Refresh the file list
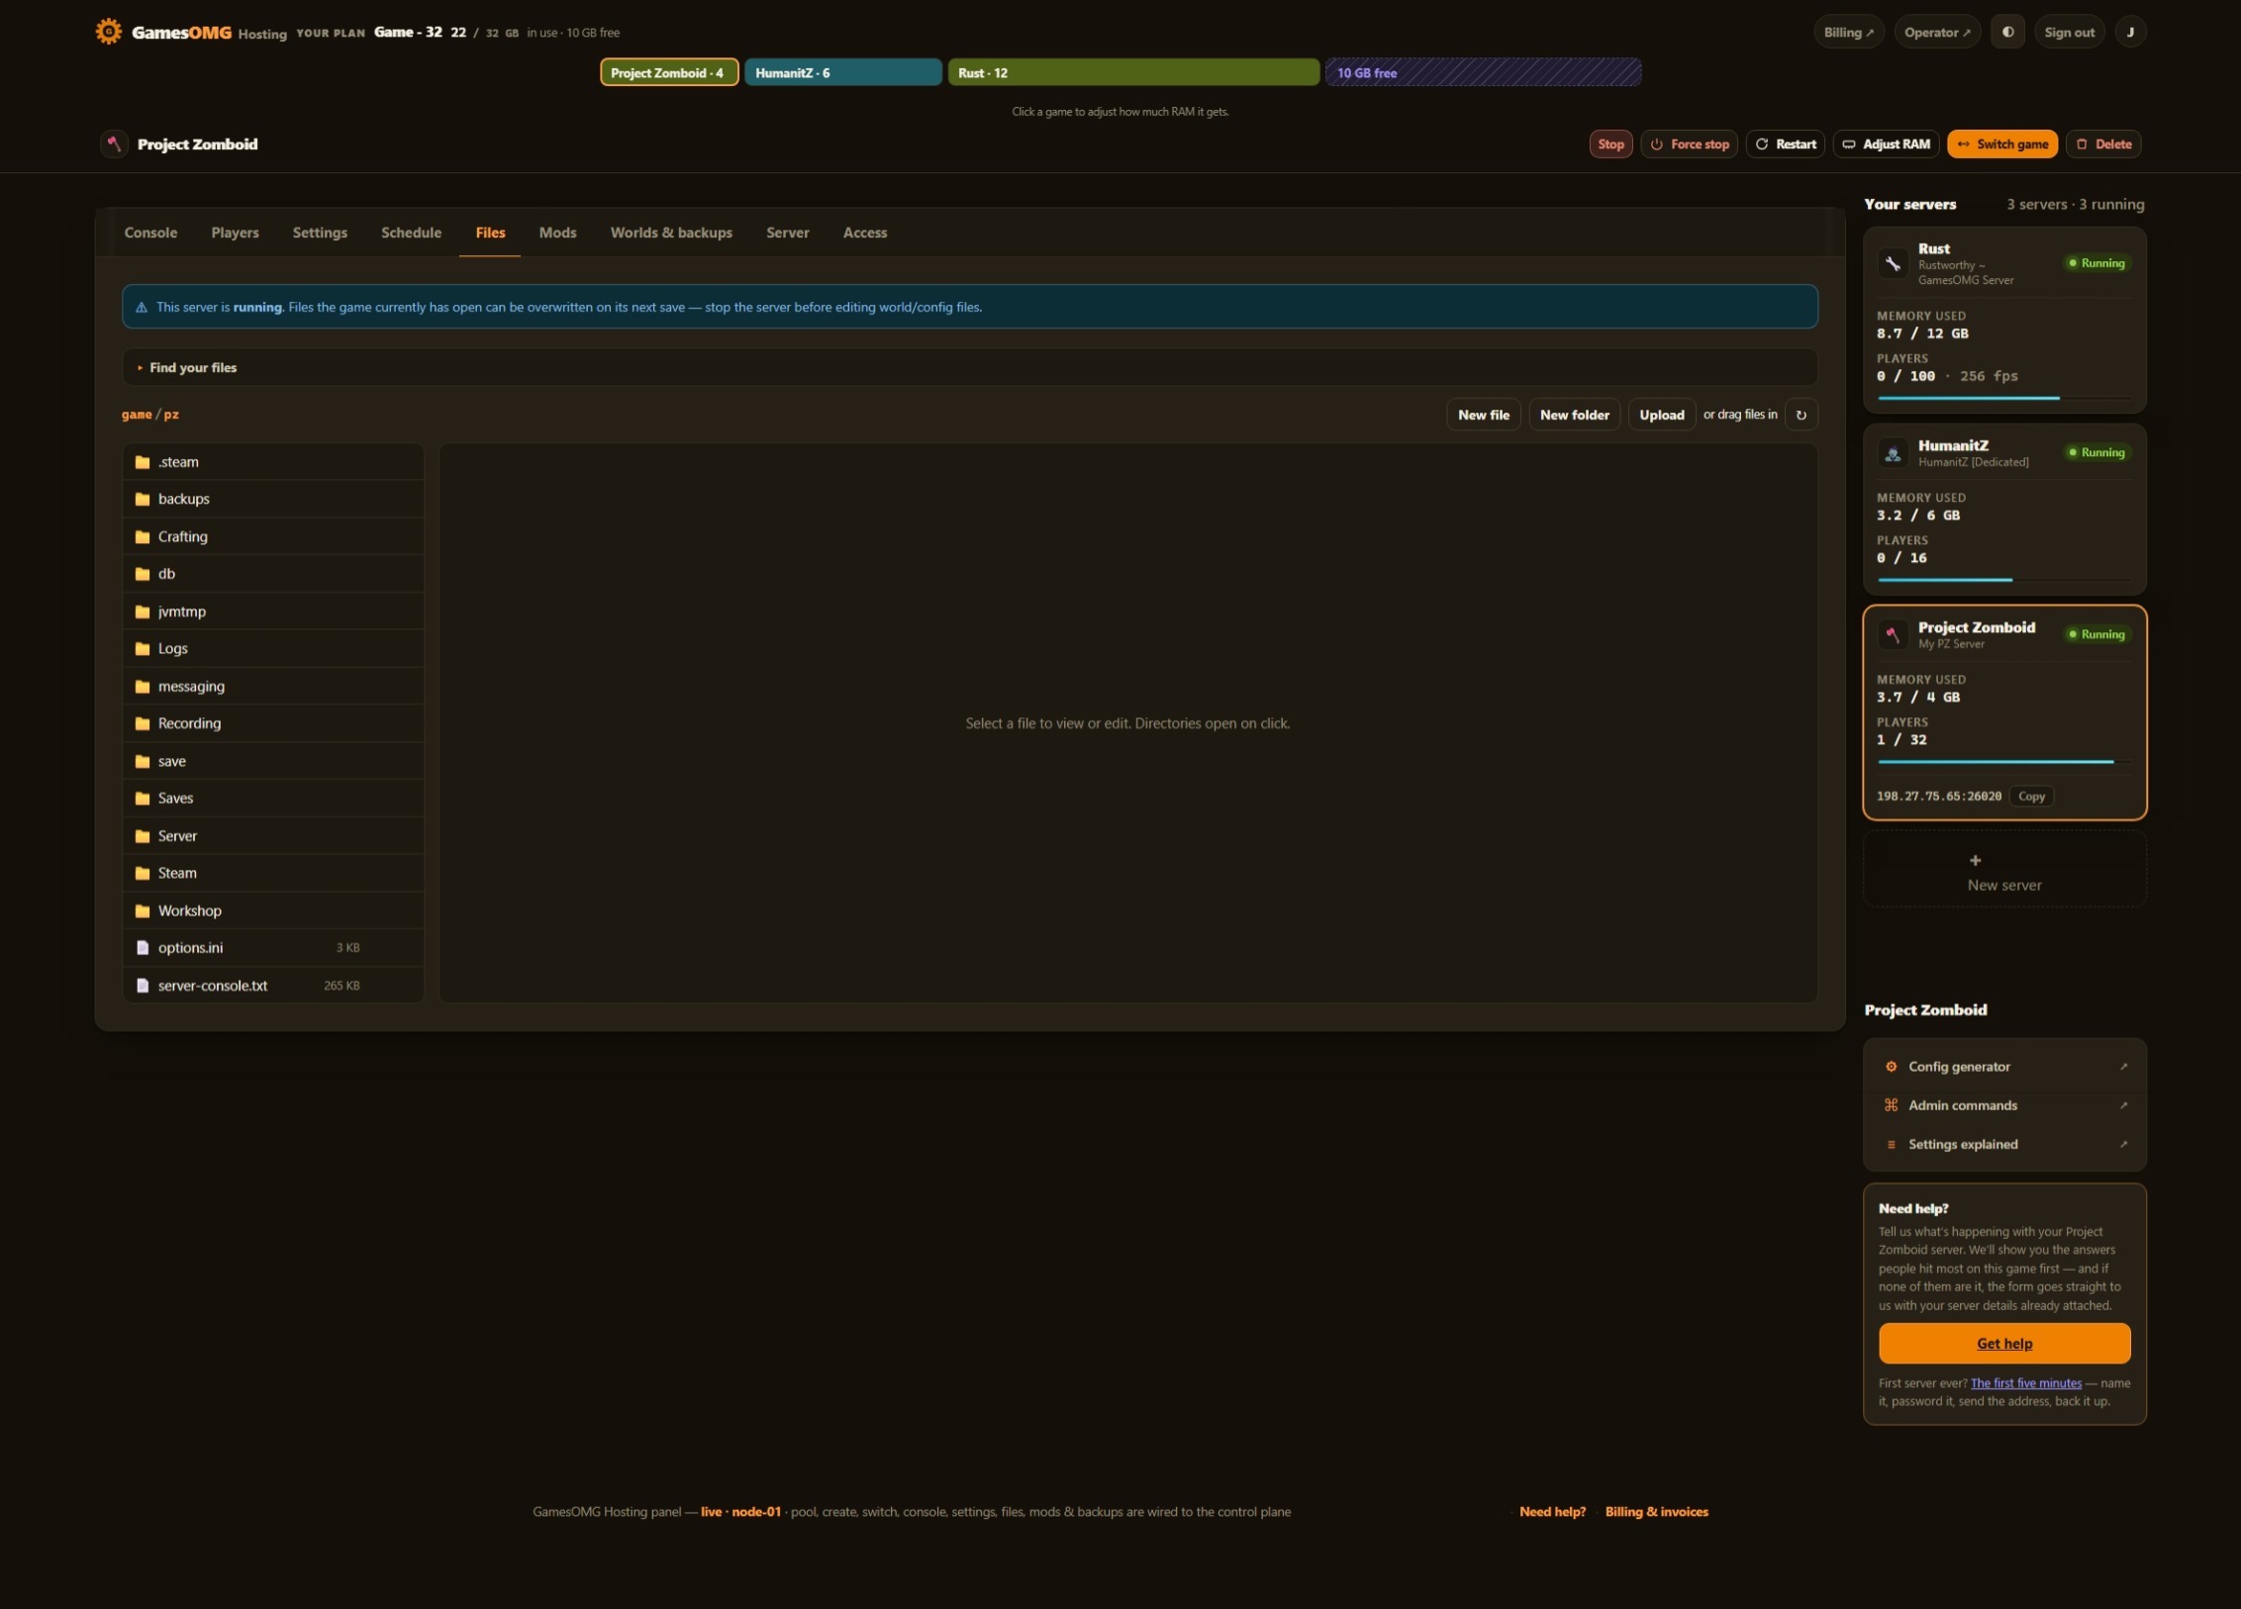 click(x=1802, y=415)
